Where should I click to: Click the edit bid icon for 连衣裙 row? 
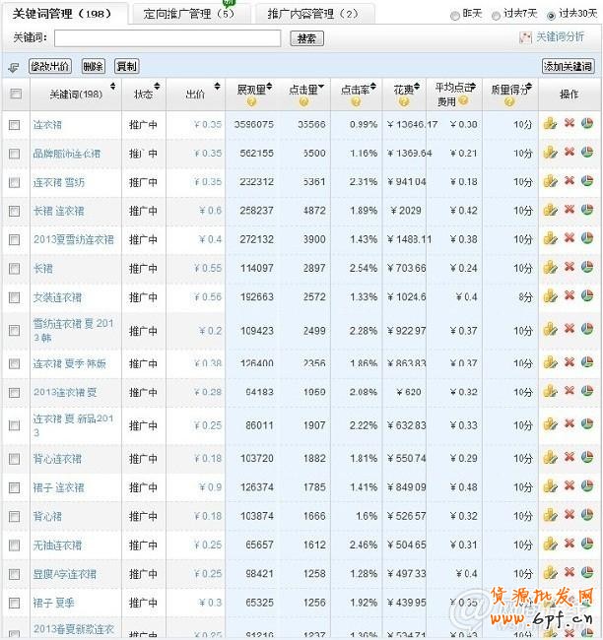(x=550, y=125)
